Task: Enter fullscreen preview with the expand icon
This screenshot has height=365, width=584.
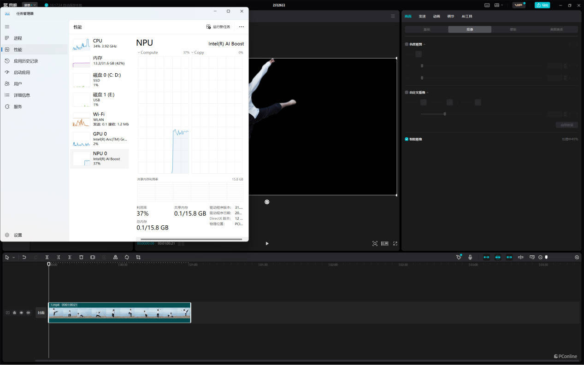Action: [x=395, y=243]
